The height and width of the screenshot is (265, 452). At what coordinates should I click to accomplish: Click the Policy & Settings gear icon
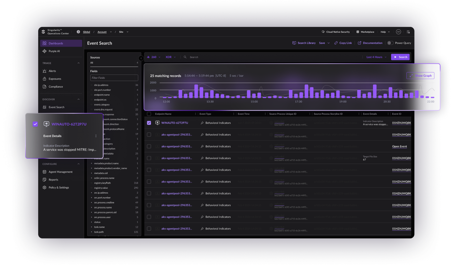point(45,188)
